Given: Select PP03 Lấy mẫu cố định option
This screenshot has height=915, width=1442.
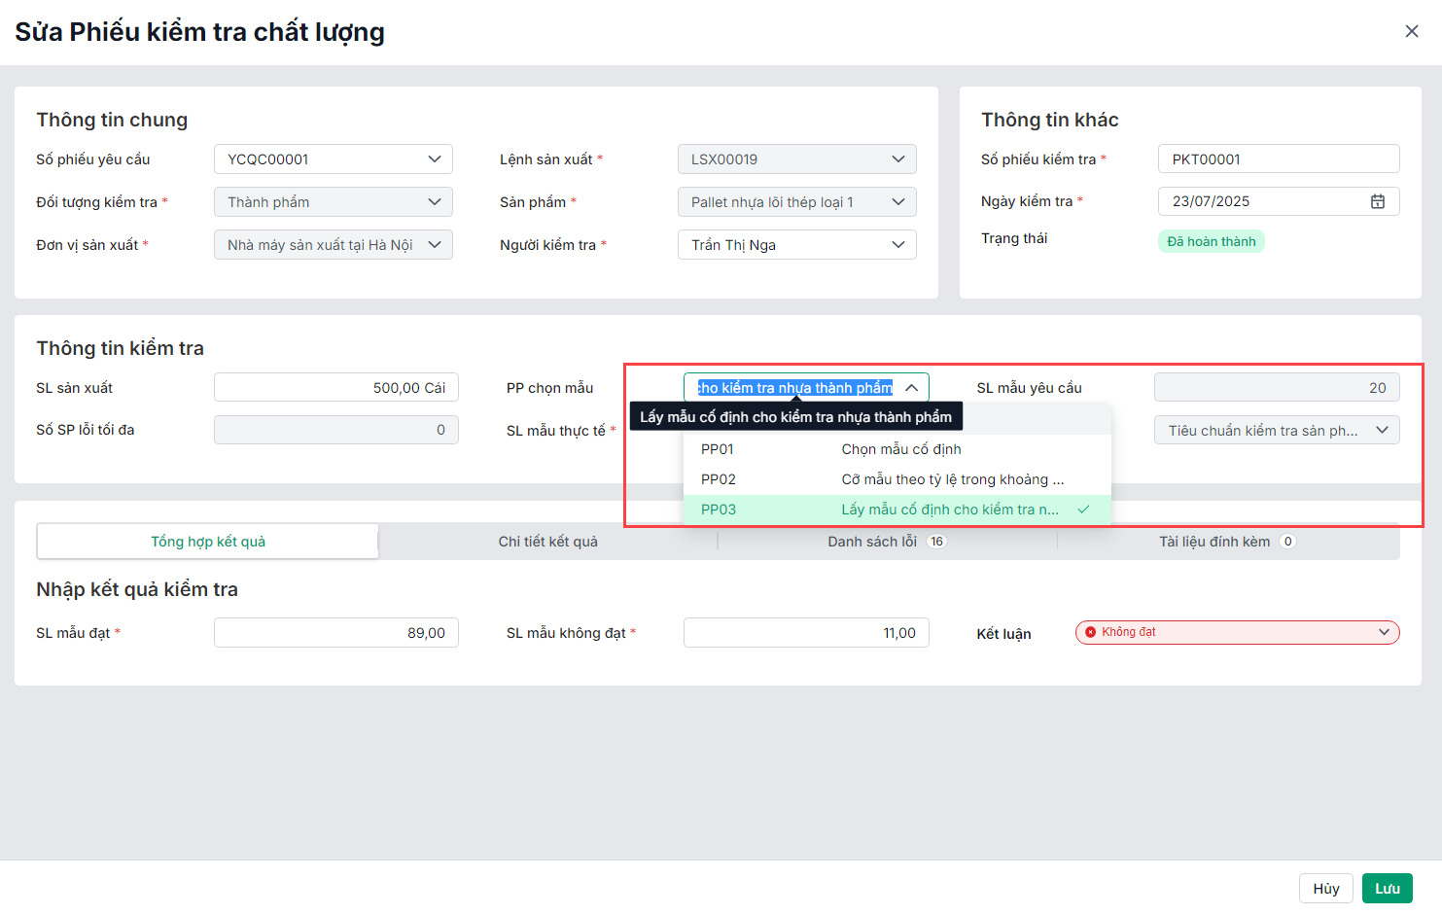Looking at the screenshot, I should (895, 510).
